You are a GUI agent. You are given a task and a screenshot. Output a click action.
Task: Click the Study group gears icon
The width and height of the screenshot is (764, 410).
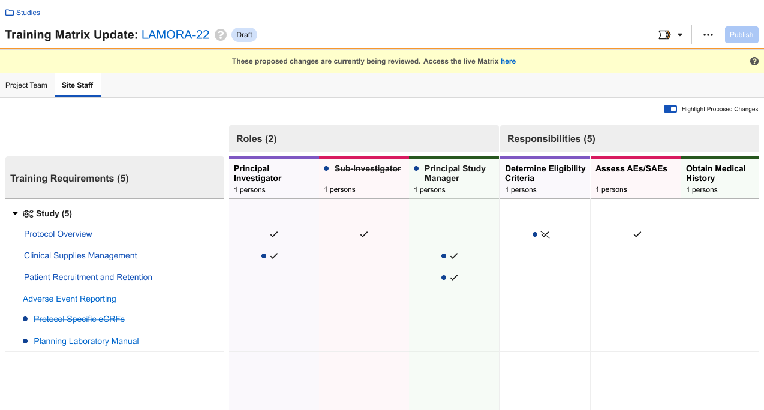click(28, 213)
